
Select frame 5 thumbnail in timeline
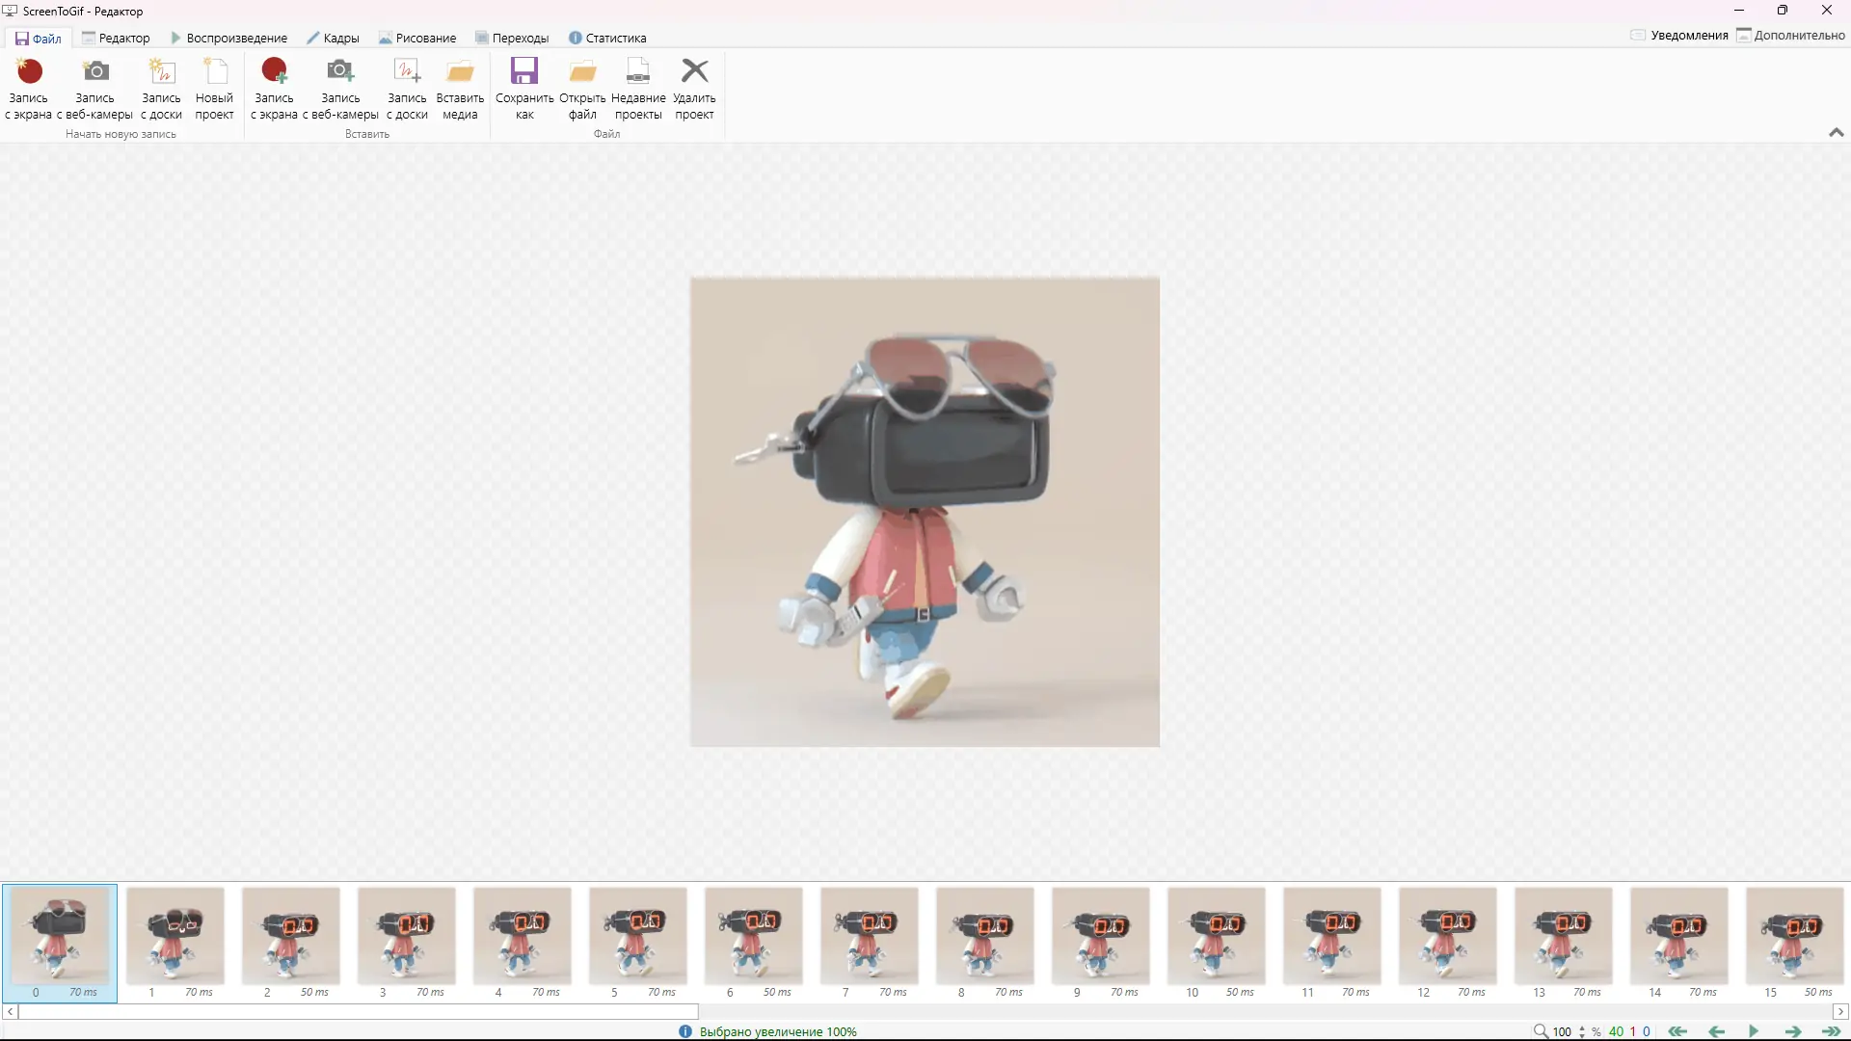coord(638,935)
